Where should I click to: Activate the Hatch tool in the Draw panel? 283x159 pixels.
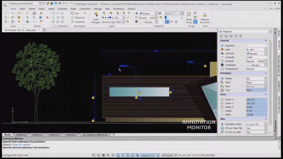pyautogui.click(x=12, y=22)
